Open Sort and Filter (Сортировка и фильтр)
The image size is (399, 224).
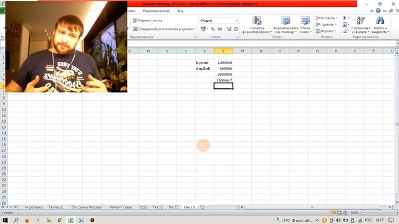click(x=360, y=25)
